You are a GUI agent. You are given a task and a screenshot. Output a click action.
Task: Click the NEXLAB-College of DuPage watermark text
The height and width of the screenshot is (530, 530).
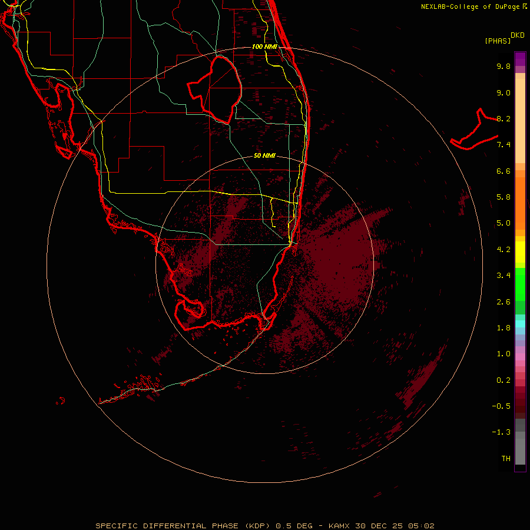pyautogui.click(x=470, y=6)
